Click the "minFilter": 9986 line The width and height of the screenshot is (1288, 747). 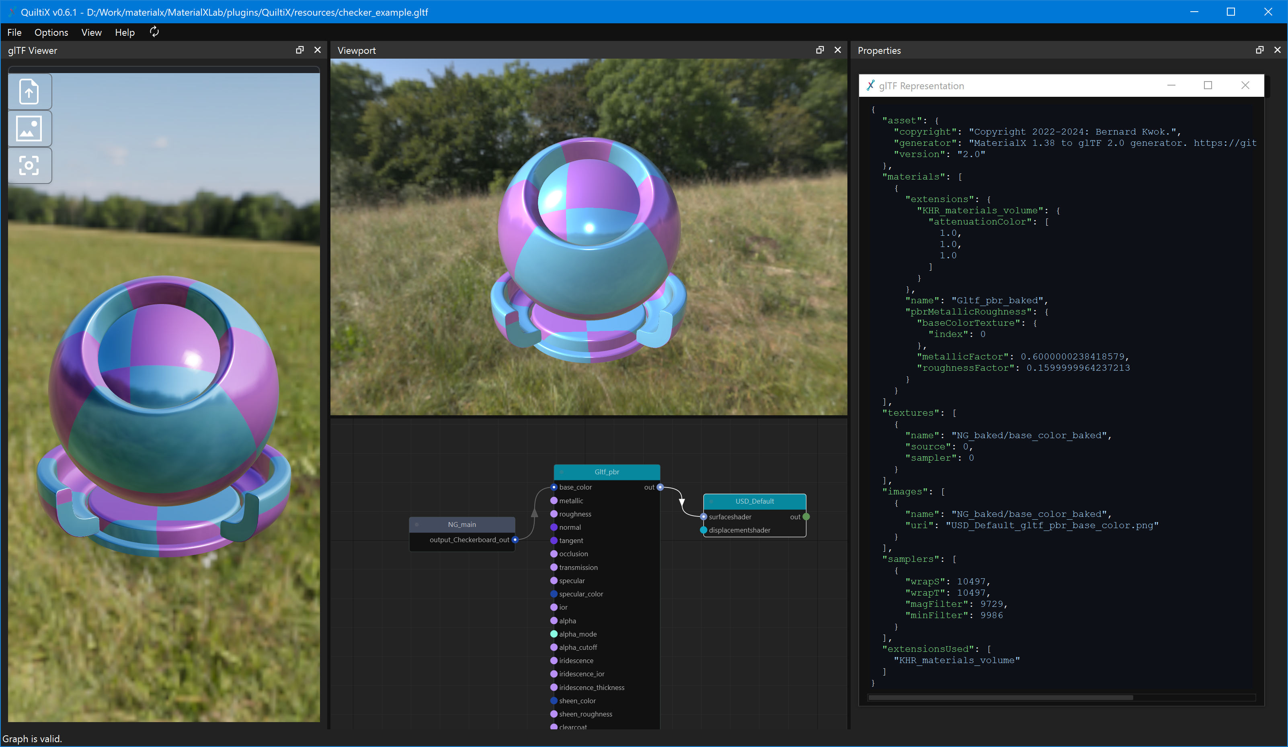[x=954, y=615]
